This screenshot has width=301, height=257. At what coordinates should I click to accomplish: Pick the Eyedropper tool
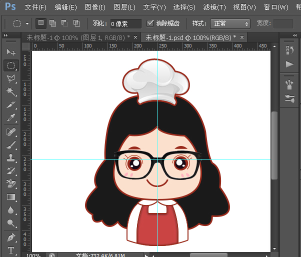pyautogui.click(x=11, y=117)
